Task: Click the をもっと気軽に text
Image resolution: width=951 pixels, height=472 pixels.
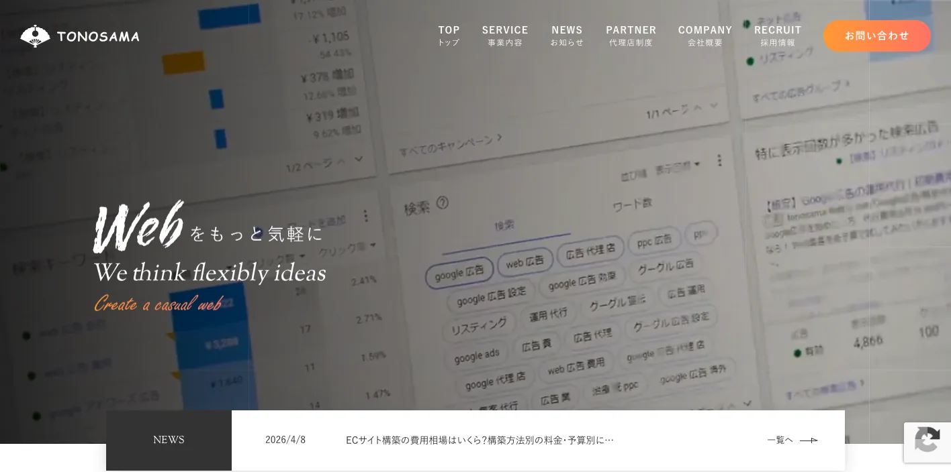Action: (257, 234)
